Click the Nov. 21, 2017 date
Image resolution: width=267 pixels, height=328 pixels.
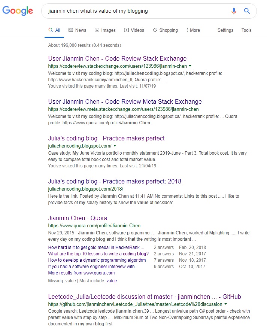pos(192,254)
